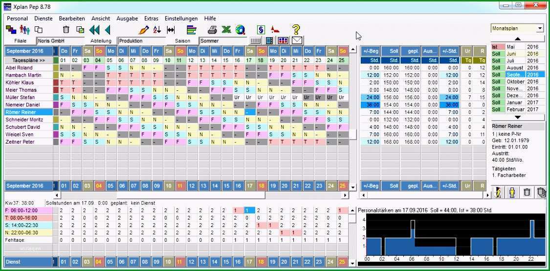Open the paragraph rules icon

coord(261,30)
